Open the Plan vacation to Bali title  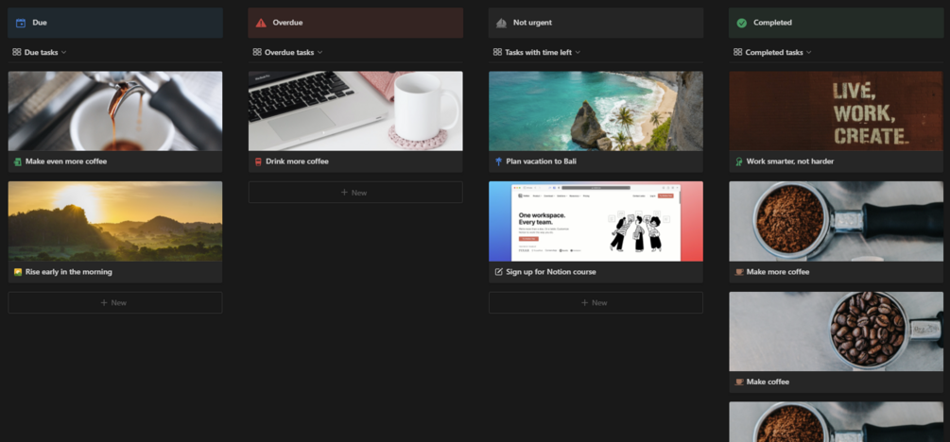pyautogui.click(x=541, y=161)
